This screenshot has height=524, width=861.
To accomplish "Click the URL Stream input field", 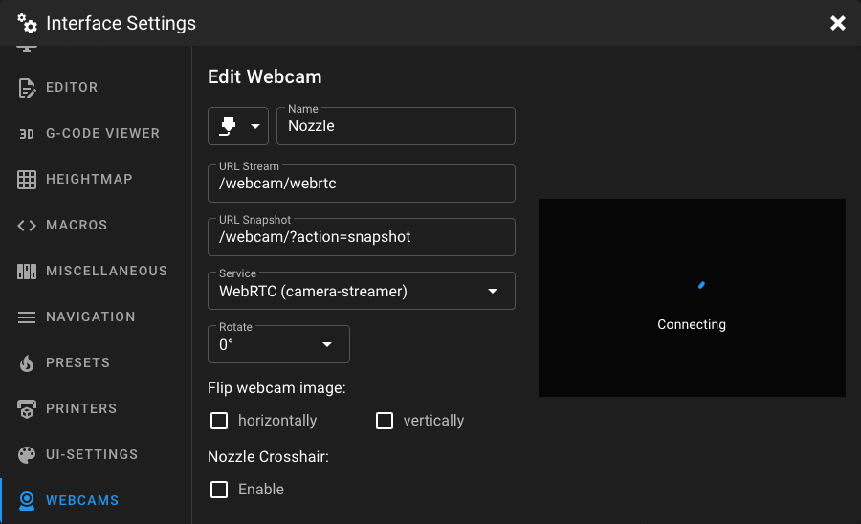I will tap(362, 184).
